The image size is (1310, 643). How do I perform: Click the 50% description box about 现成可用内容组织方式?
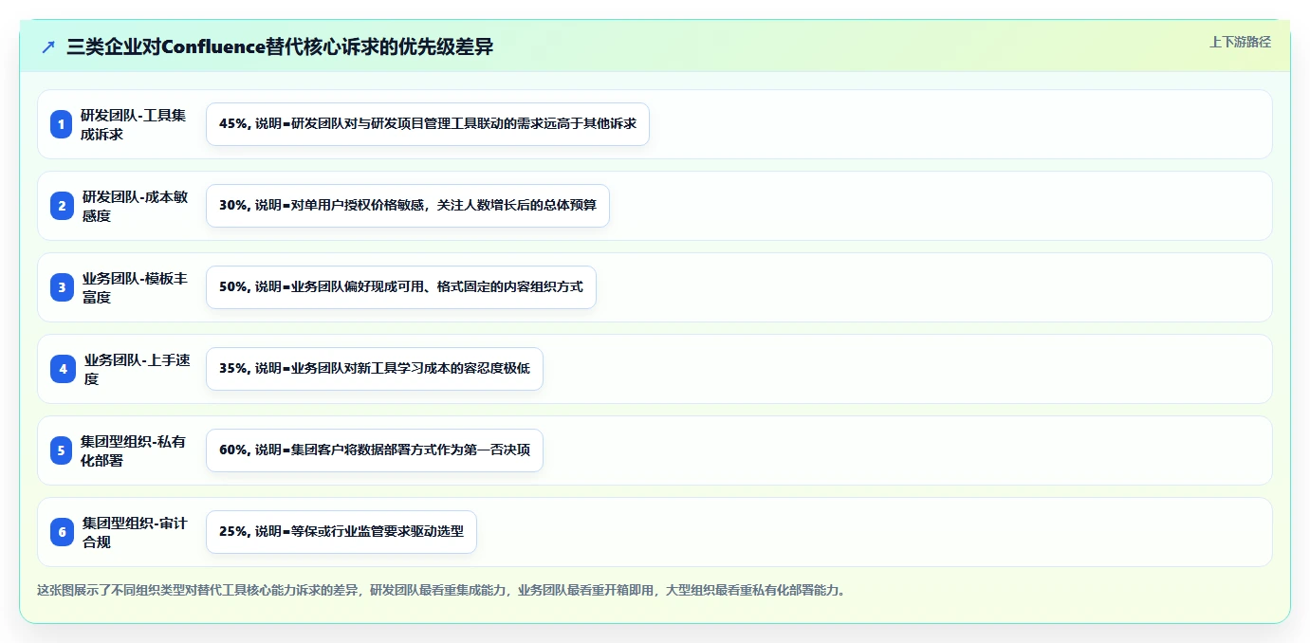pos(401,287)
